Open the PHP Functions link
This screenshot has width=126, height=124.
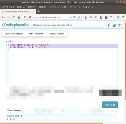(36, 34)
